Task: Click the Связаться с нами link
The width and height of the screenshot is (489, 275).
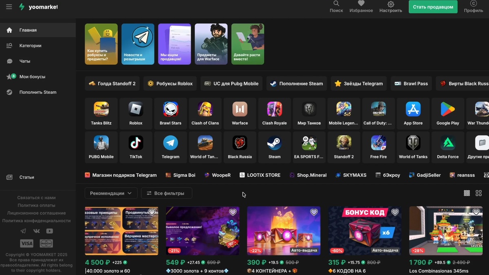Action: 36,198
